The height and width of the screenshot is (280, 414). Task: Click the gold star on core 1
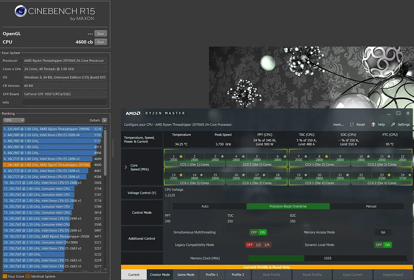(181, 156)
